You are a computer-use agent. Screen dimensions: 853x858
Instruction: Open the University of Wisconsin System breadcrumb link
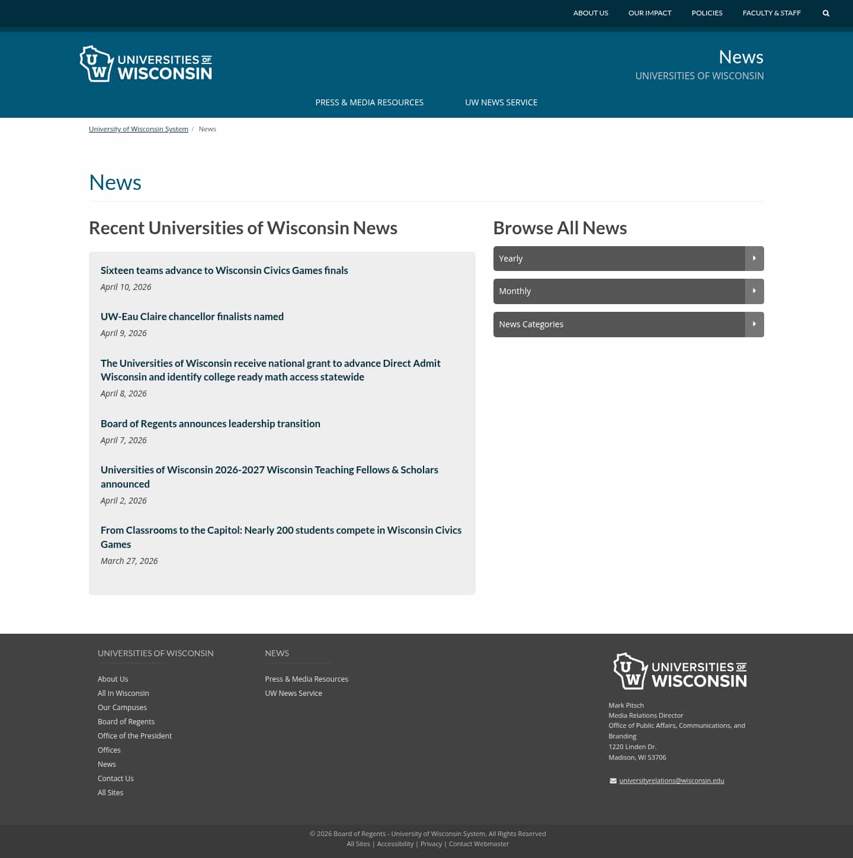(x=138, y=128)
